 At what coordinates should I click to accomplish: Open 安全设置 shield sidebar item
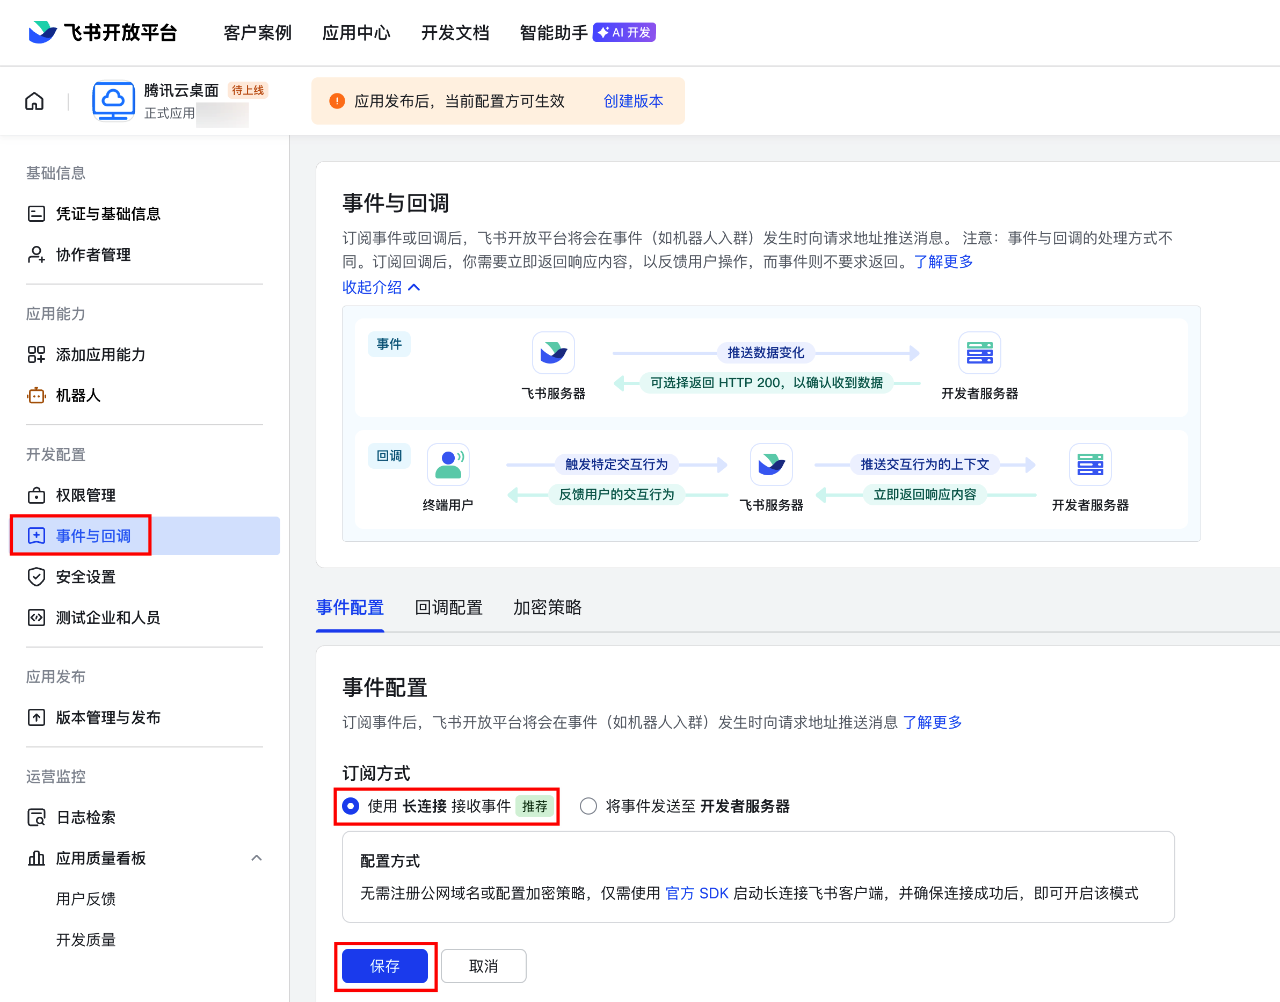pos(86,577)
